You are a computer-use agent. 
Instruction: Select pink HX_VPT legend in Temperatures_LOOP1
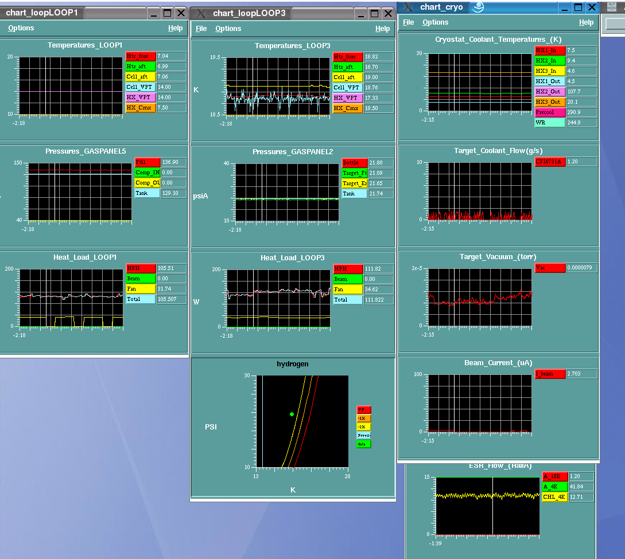(141, 97)
